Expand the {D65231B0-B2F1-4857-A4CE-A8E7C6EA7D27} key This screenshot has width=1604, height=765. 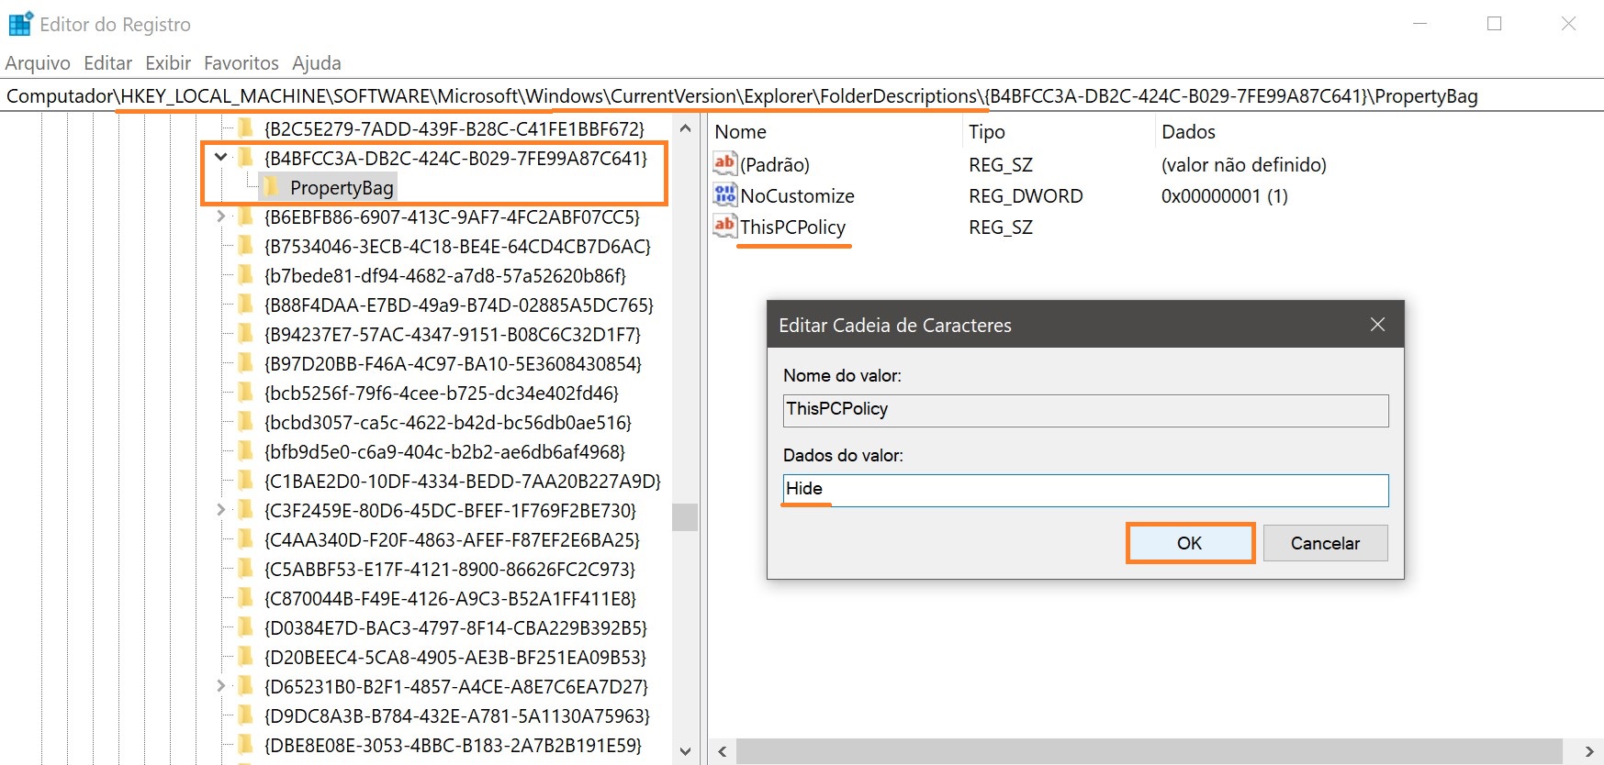[220, 686]
